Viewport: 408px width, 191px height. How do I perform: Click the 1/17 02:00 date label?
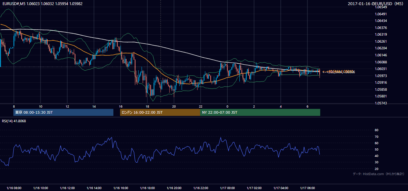pos(254,188)
